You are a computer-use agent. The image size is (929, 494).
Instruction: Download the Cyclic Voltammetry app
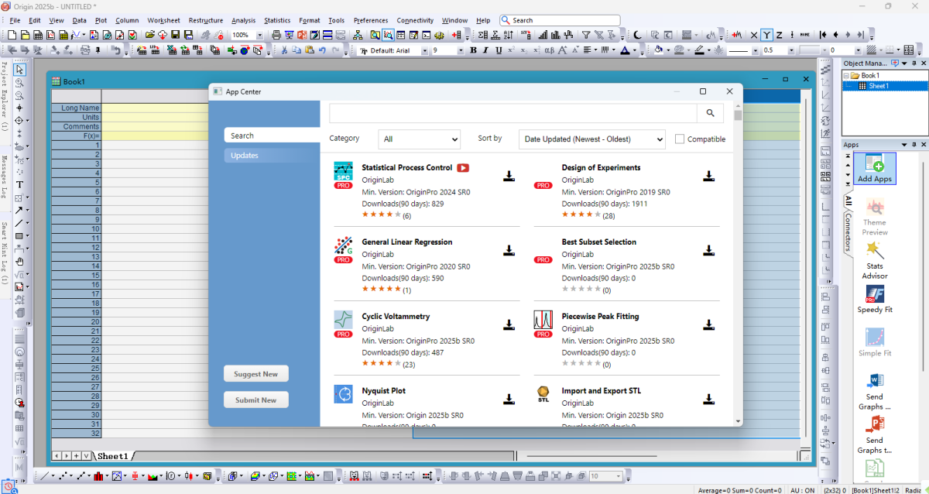point(509,325)
